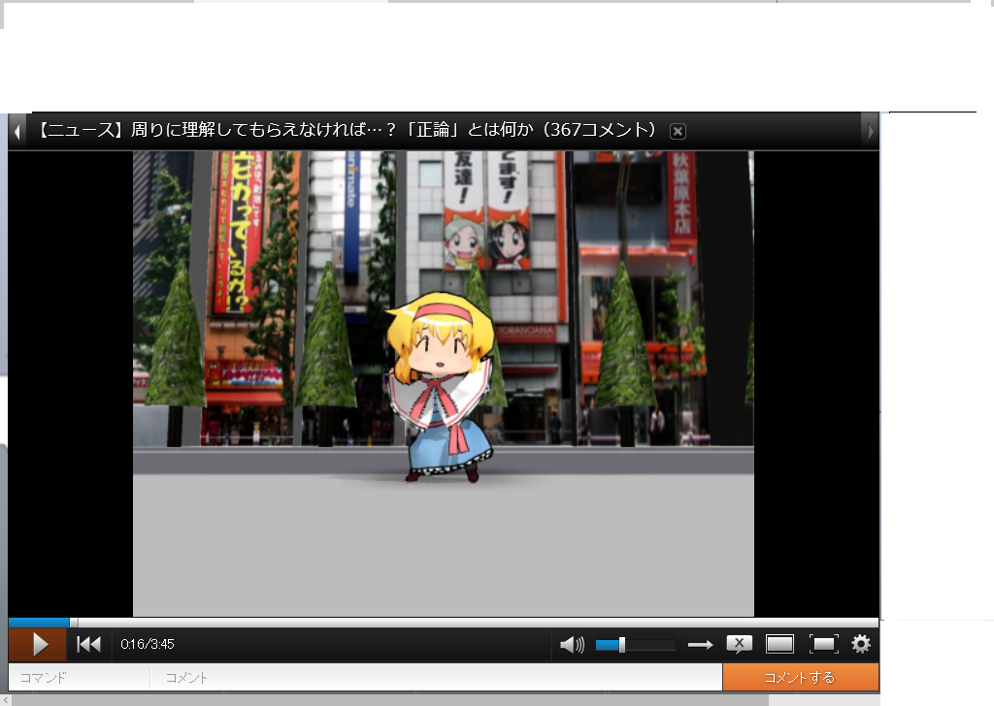The image size is (994, 706).
Task: Click the video seek progress bar
Action: tap(443, 623)
